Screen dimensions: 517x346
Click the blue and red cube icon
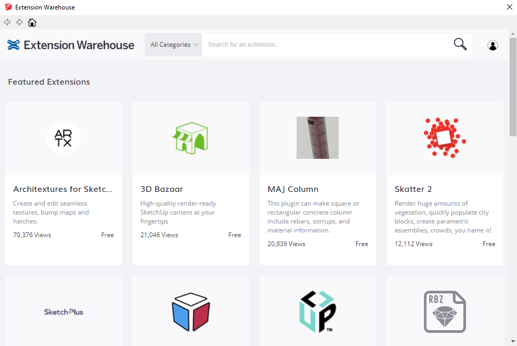point(190,312)
